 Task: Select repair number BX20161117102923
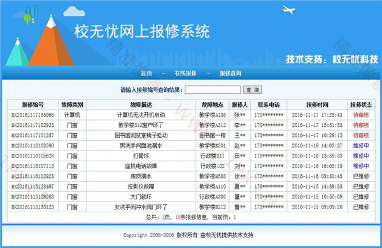pos(32,125)
